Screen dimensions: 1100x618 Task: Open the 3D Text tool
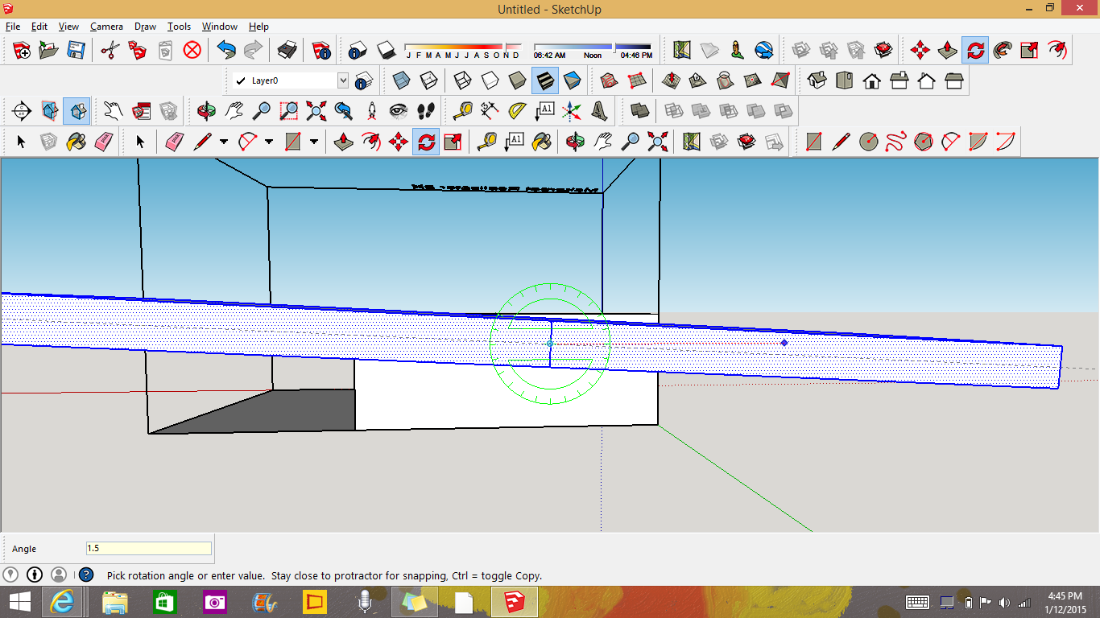[598, 110]
